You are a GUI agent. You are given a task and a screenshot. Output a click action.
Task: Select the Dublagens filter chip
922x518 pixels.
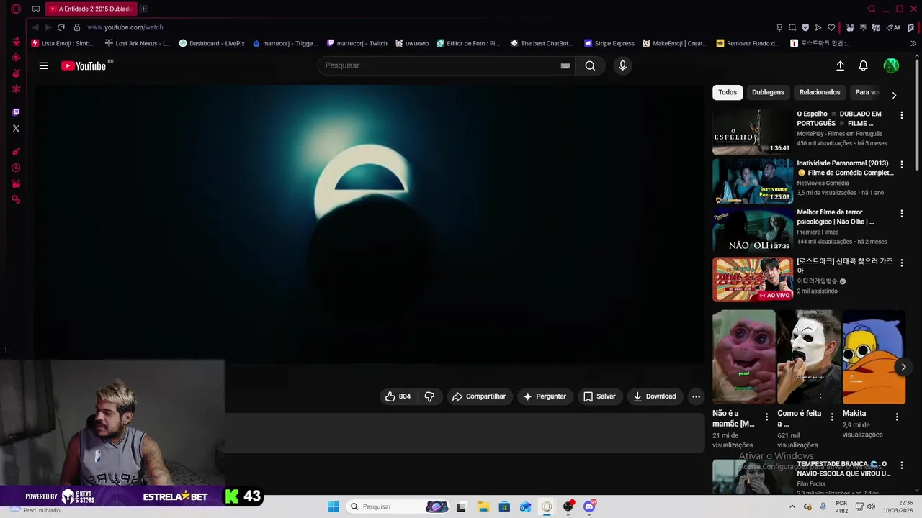pyautogui.click(x=768, y=92)
